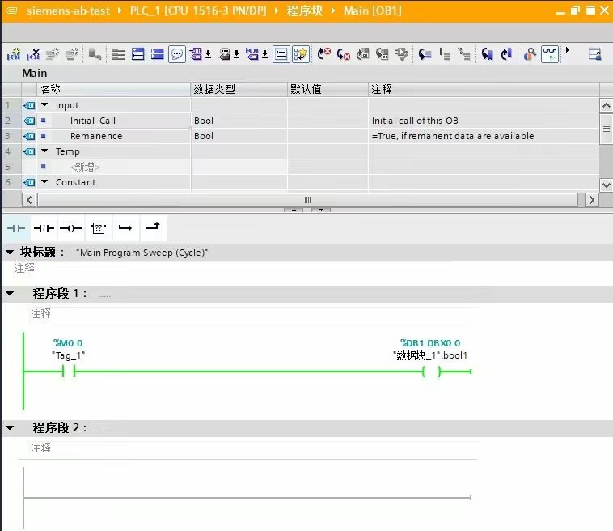
Task: Insert a normally open contact
Action: pos(16,229)
